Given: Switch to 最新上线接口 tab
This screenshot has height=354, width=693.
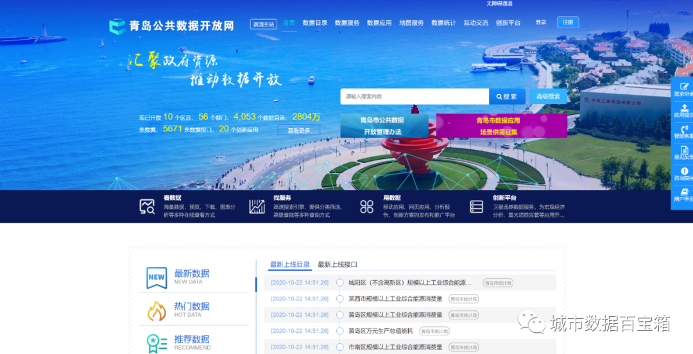Looking at the screenshot, I should [338, 265].
